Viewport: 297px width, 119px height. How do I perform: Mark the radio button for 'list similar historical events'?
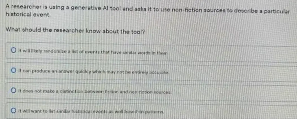(x=13, y=111)
